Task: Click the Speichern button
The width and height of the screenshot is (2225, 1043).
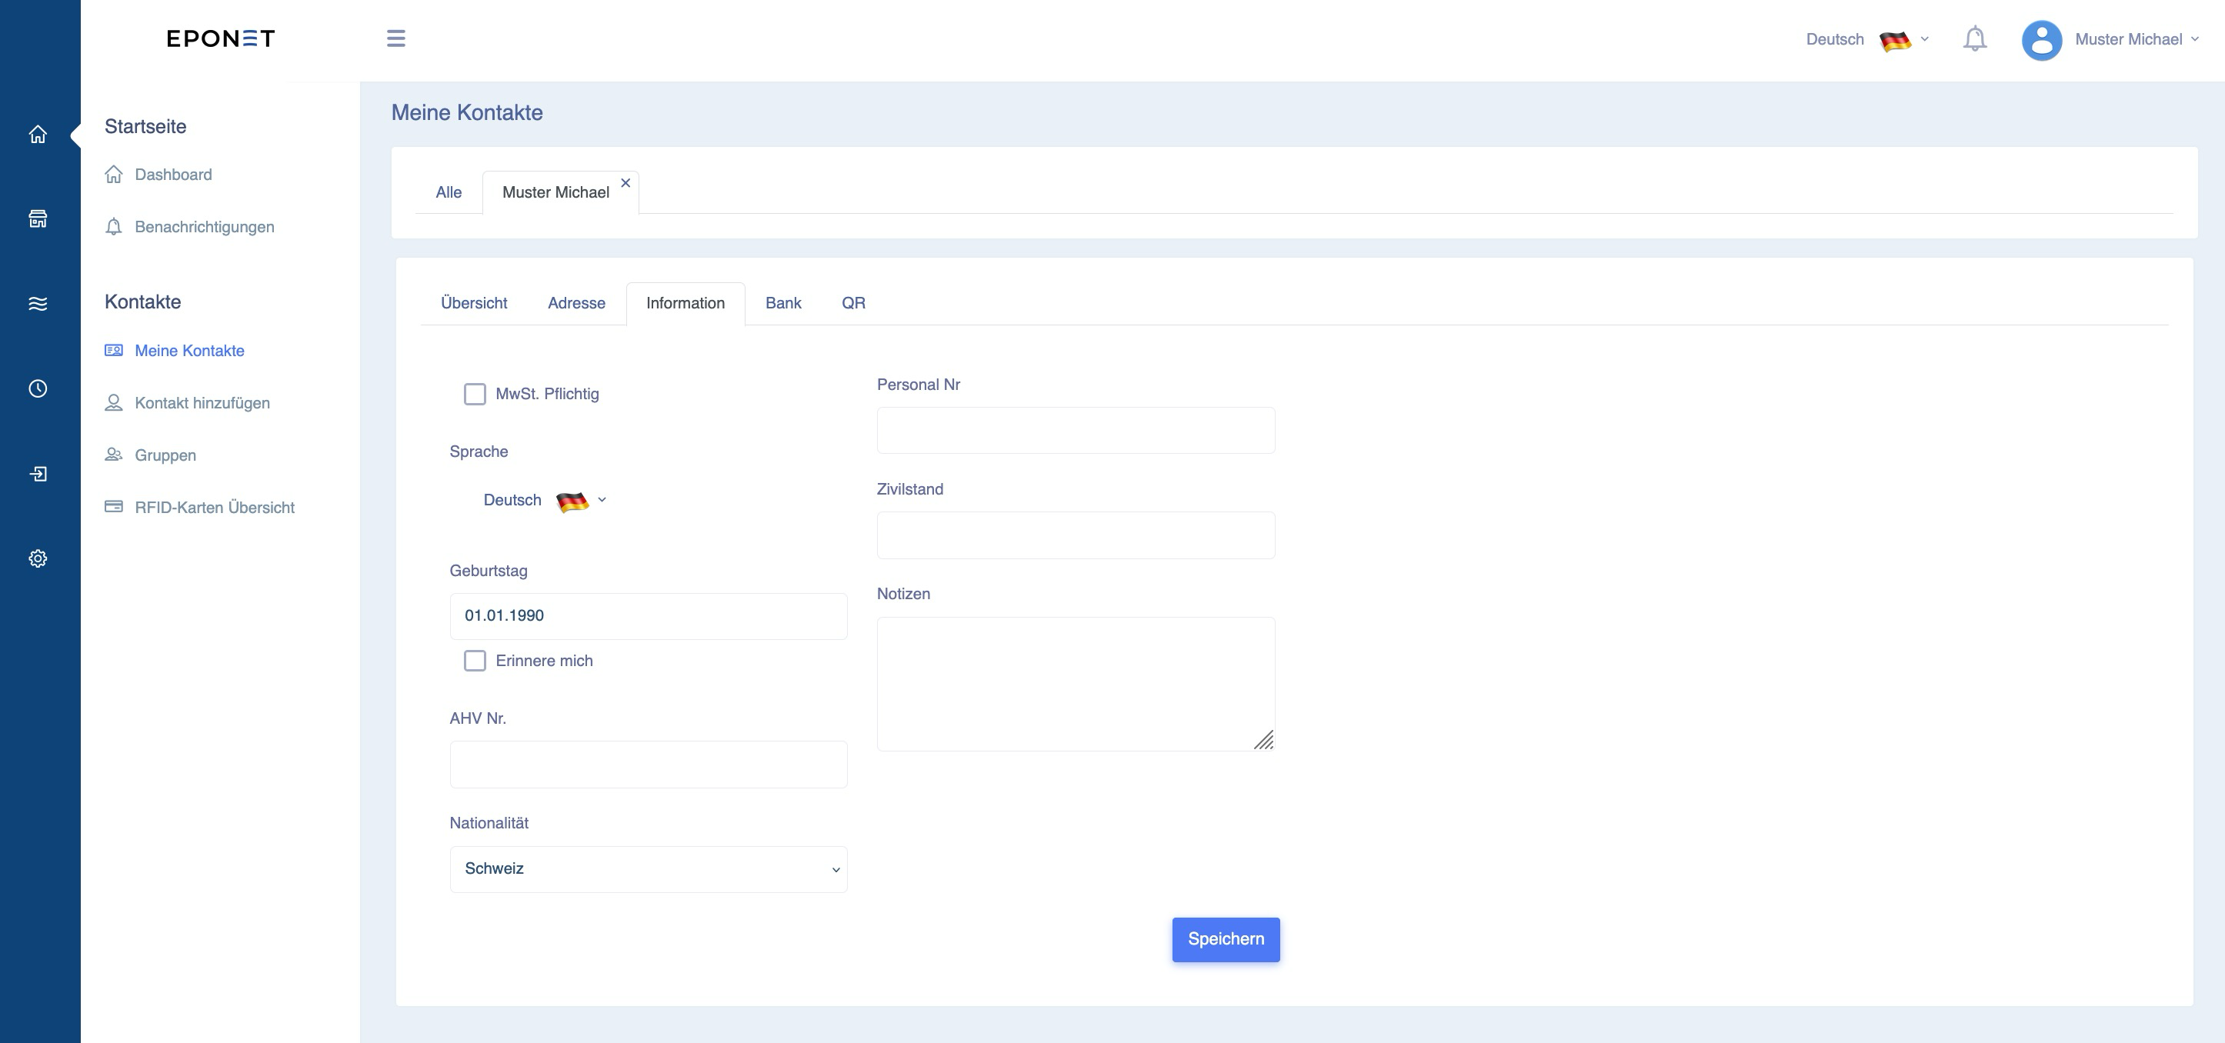Action: [1226, 939]
